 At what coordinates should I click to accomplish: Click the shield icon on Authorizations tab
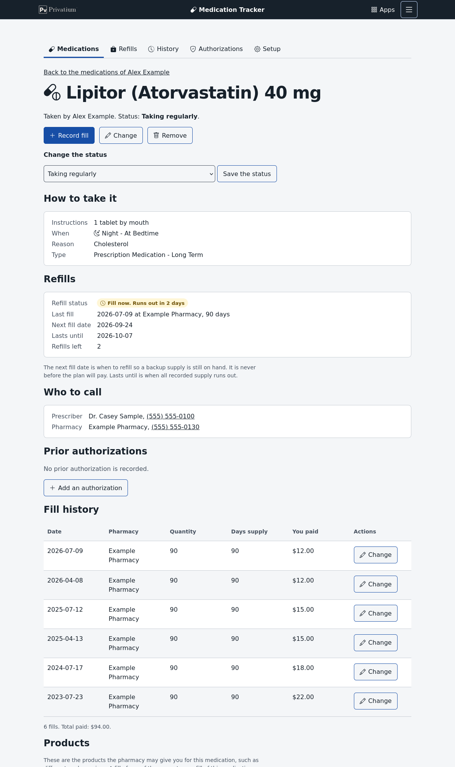click(x=193, y=49)
